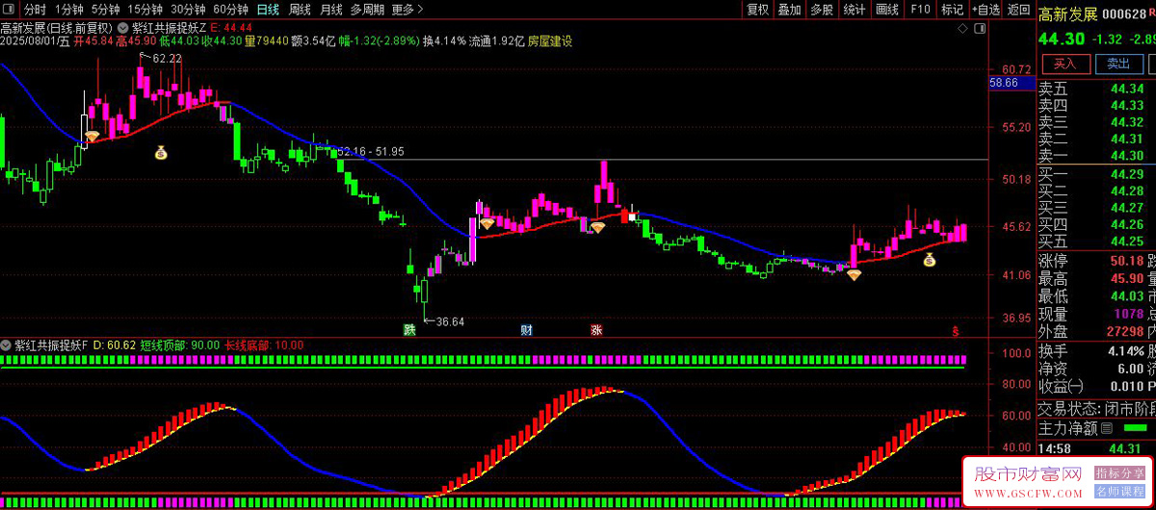Screen dimensions: 1156x510
Task: Click the 收益(一) 0.010 row
Action: 1095,386
